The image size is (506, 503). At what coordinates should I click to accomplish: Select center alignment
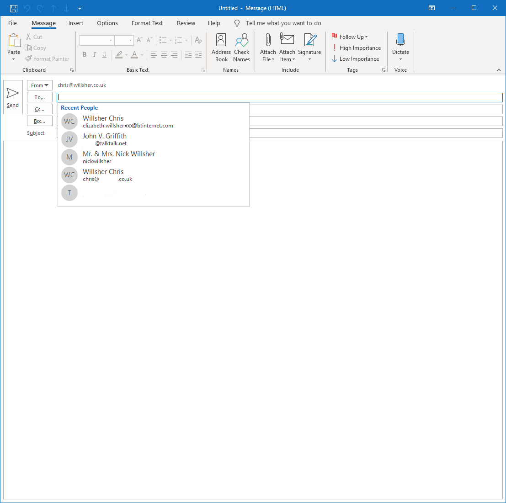pos(164,54)
